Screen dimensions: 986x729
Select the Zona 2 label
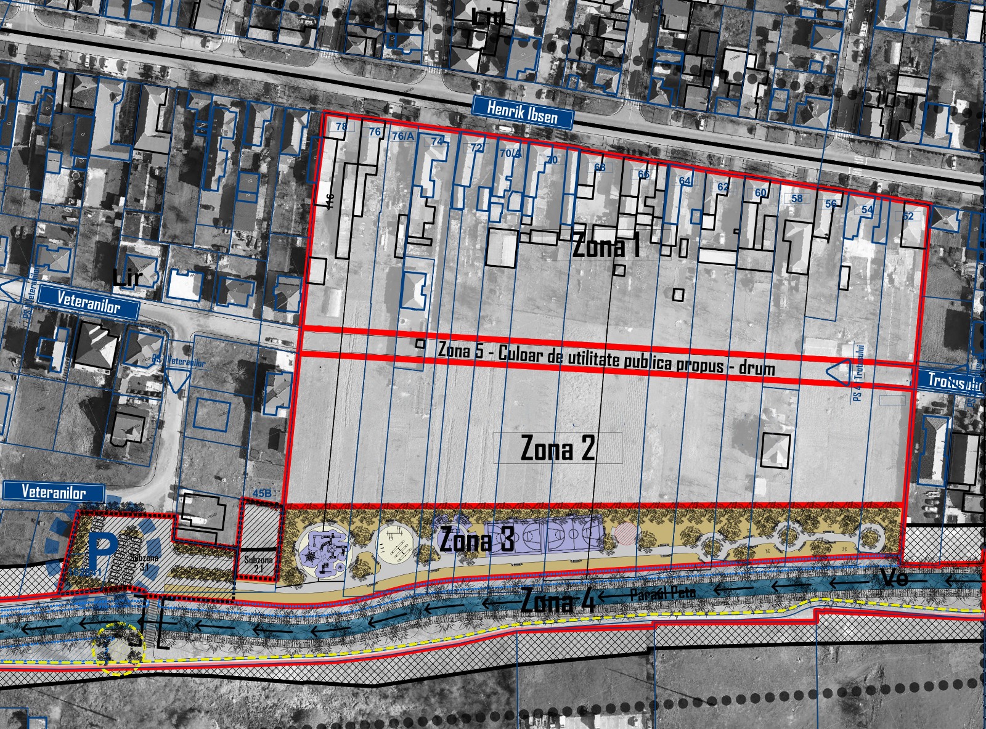tap(558, 448)
